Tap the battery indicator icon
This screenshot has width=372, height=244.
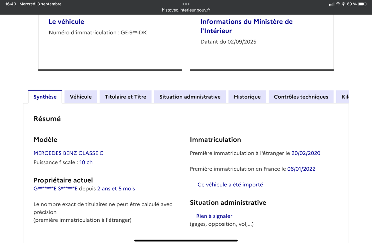click(x=363, y=4)
